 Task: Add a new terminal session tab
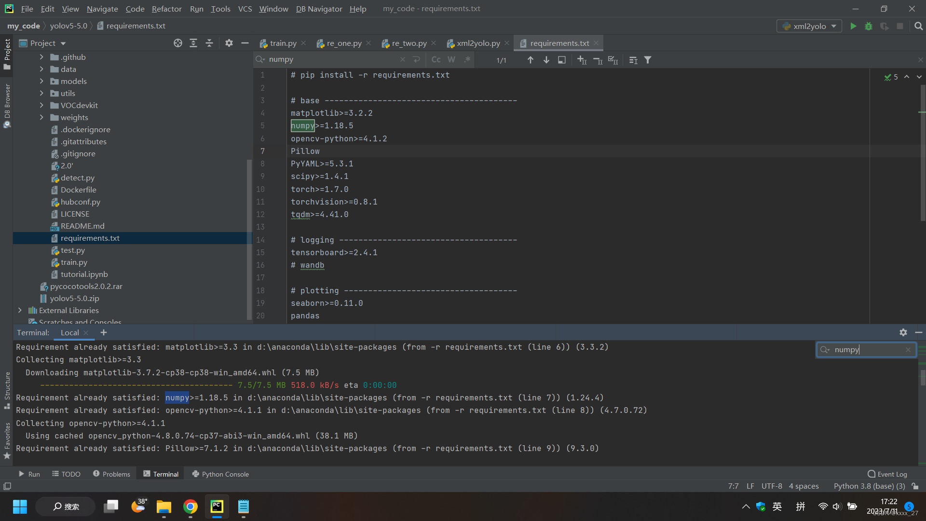click(x=104, y=332)
